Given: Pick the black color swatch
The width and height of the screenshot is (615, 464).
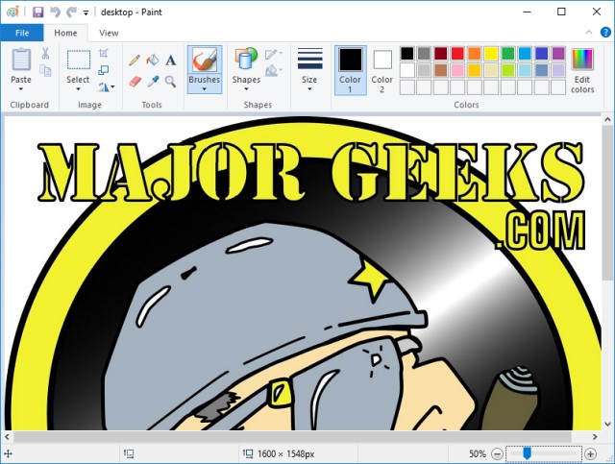Looking at the screenshot, I should 407,54.
